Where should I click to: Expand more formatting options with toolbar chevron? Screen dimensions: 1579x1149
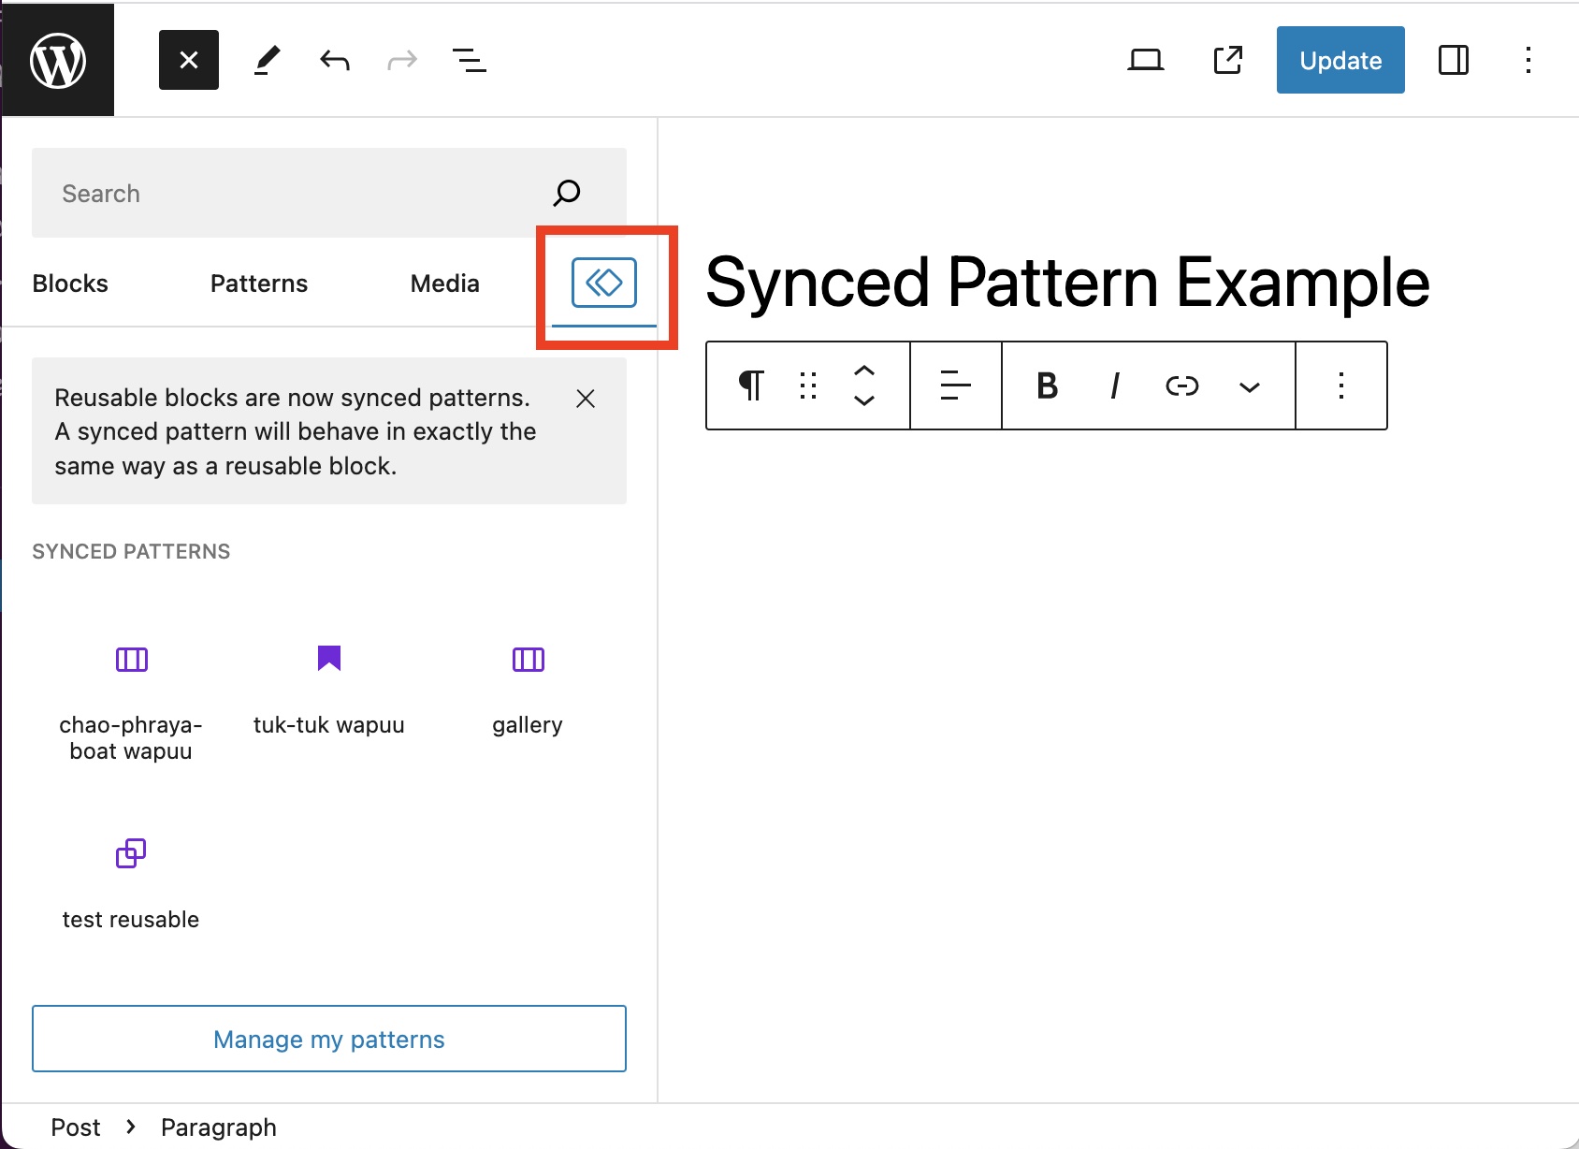[x=1250, y=385]
